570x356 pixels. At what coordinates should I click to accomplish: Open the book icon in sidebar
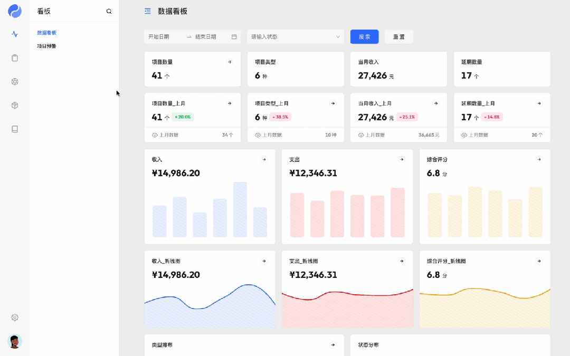[x=15, y=129]
